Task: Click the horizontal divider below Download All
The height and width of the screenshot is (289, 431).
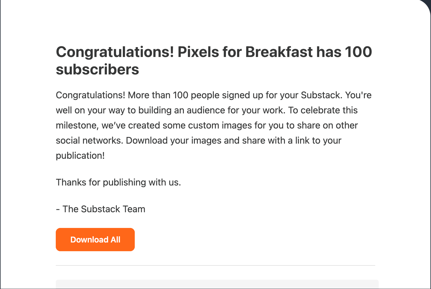Action: pos(215,265)
